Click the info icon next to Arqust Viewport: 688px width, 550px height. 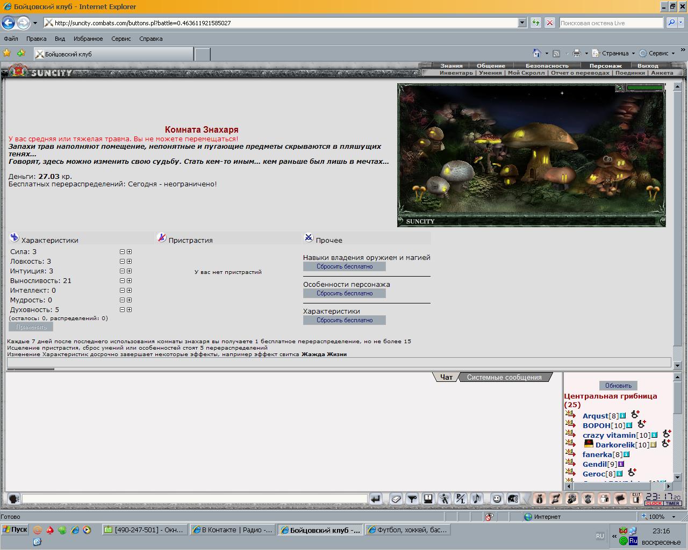coord(622,416)
